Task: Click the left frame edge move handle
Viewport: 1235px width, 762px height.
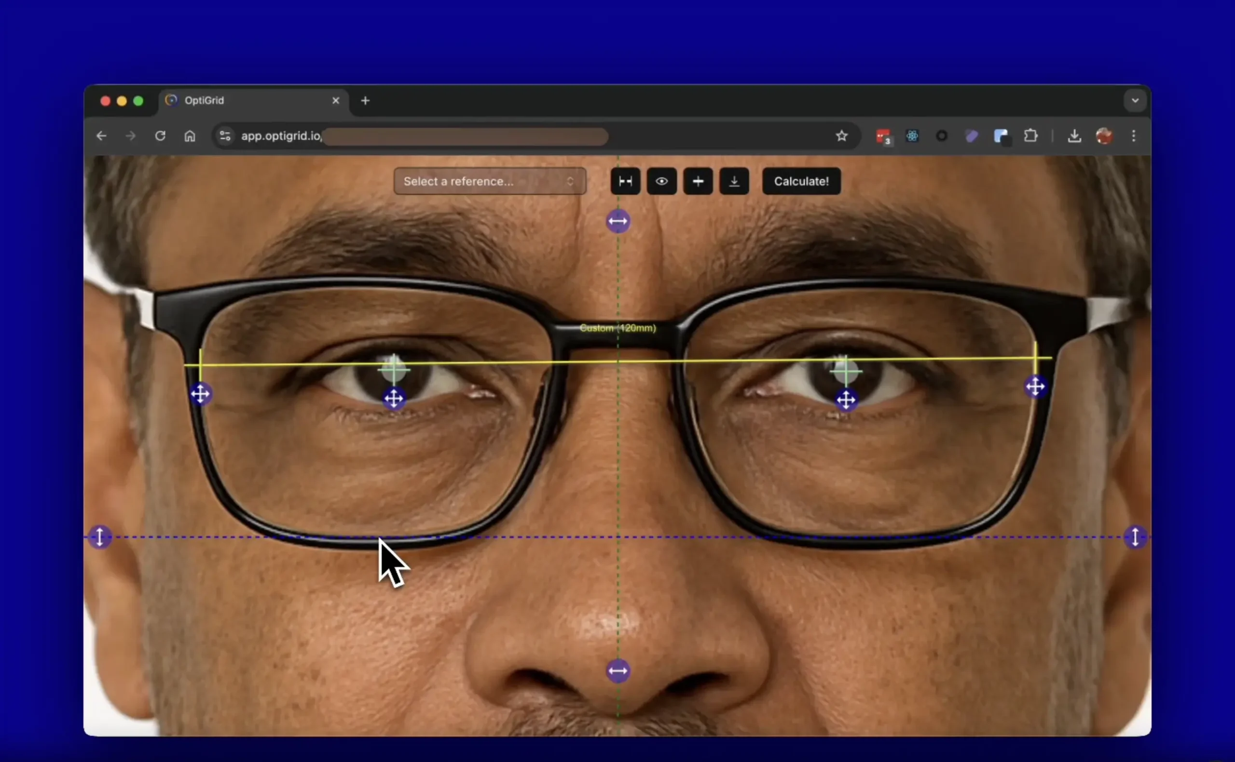Action: coord(200,394)
